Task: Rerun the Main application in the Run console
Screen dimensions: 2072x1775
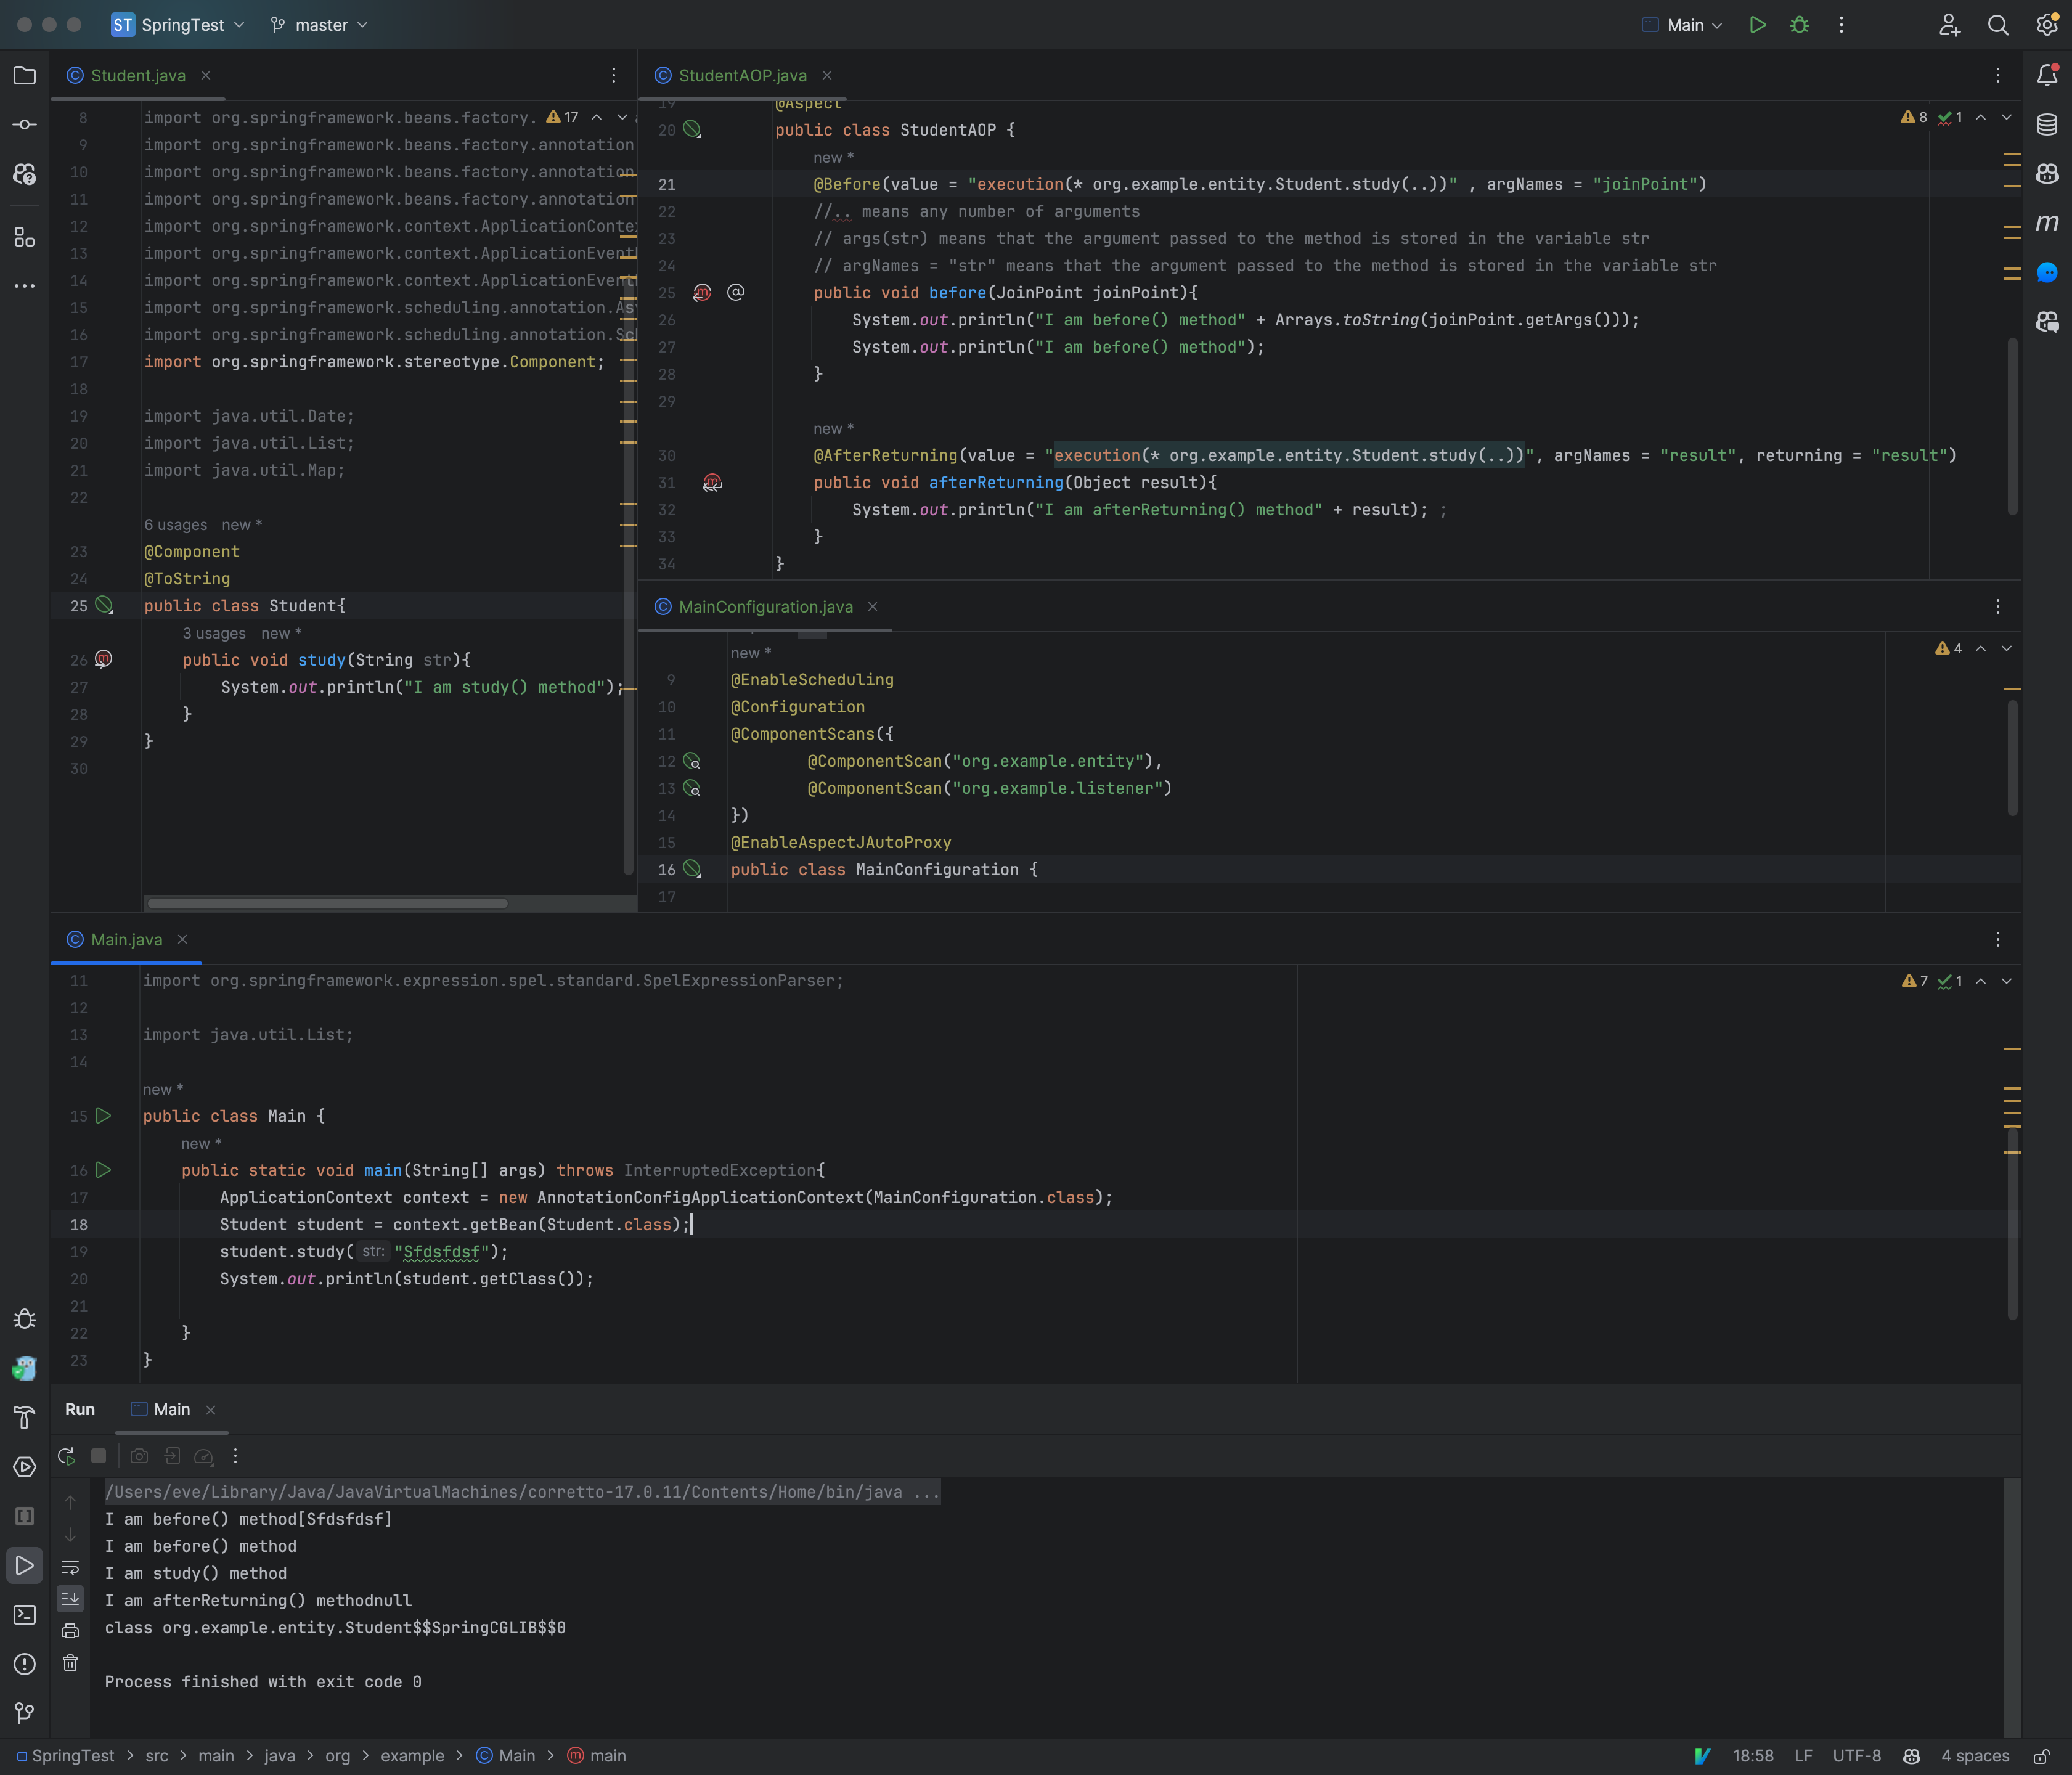Action: tap(66, 1456)
